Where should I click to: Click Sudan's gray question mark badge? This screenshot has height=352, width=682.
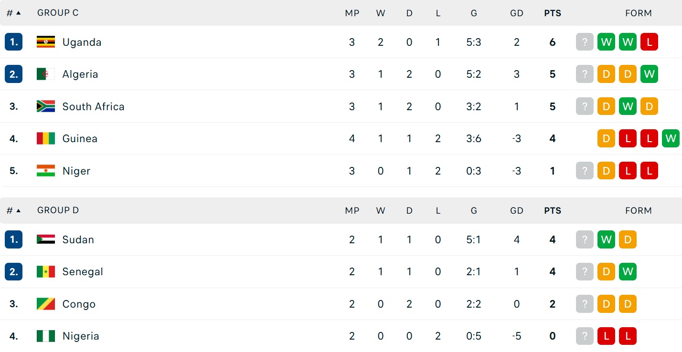coord(585,239)
